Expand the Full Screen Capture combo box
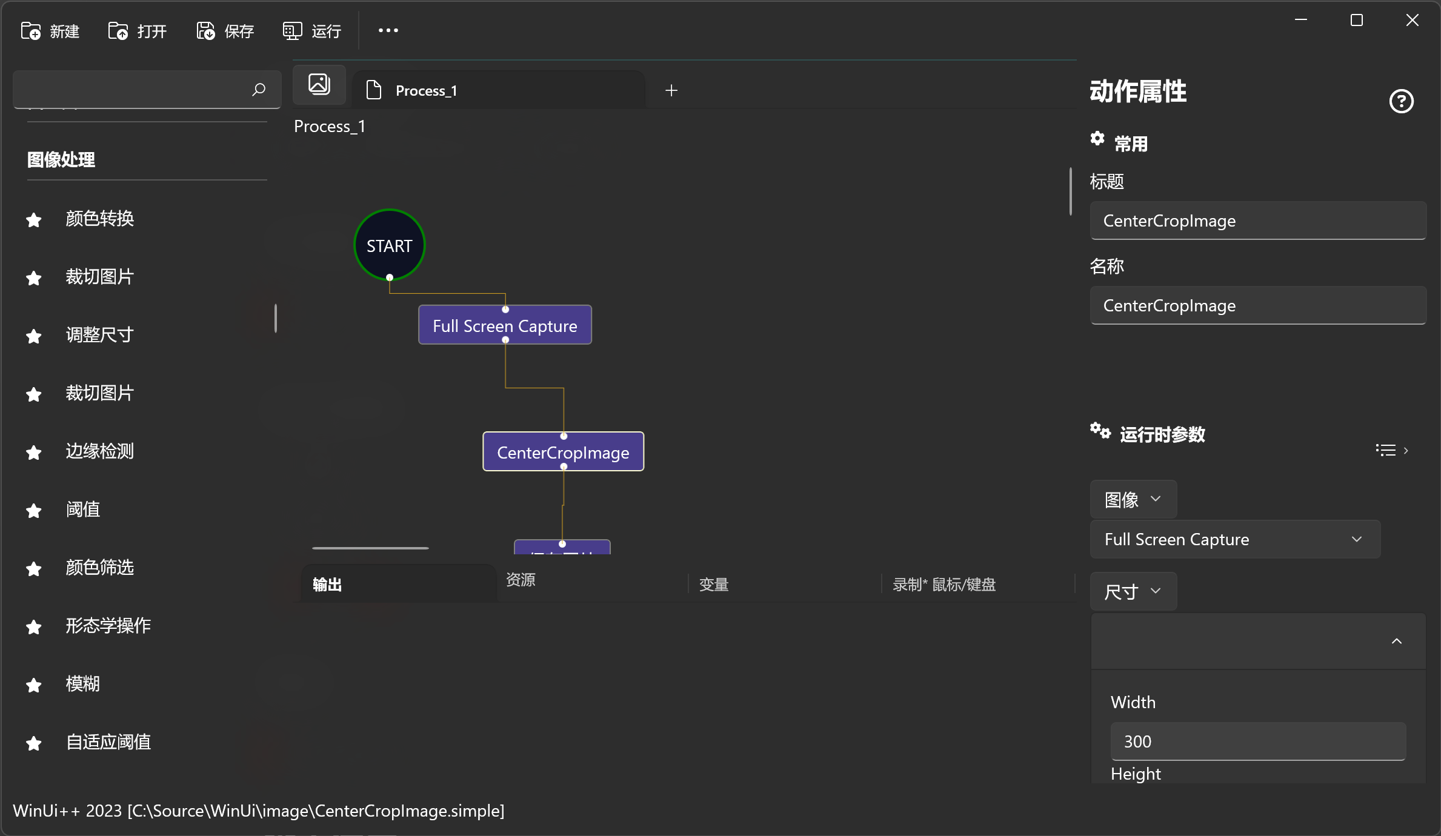Viewport: 1441px width, 836px height. click(x=1234, y=539)
